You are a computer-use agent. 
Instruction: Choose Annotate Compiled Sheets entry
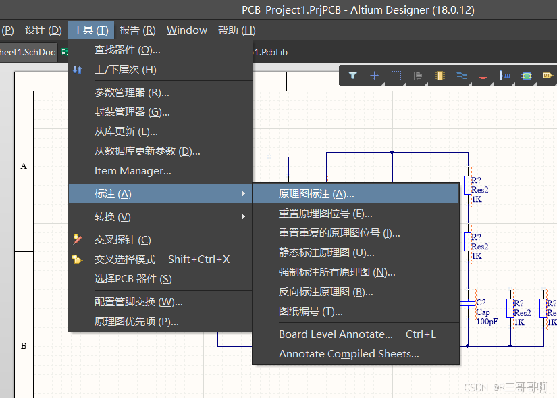(x=356, y=354)
